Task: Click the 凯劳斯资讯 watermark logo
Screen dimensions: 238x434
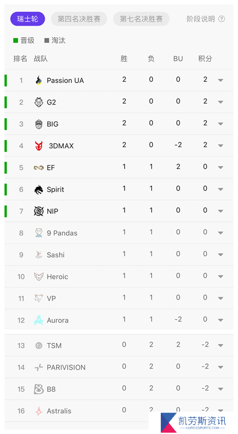Action: coord(193,422)
